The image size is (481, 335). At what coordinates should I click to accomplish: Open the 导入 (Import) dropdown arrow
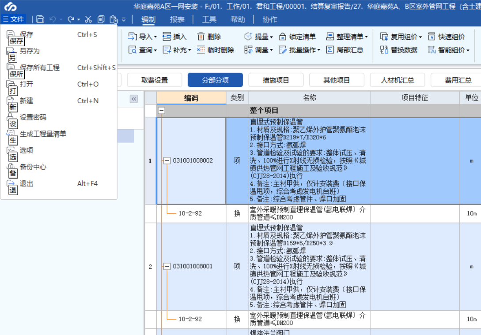click(x=156, y=37)
